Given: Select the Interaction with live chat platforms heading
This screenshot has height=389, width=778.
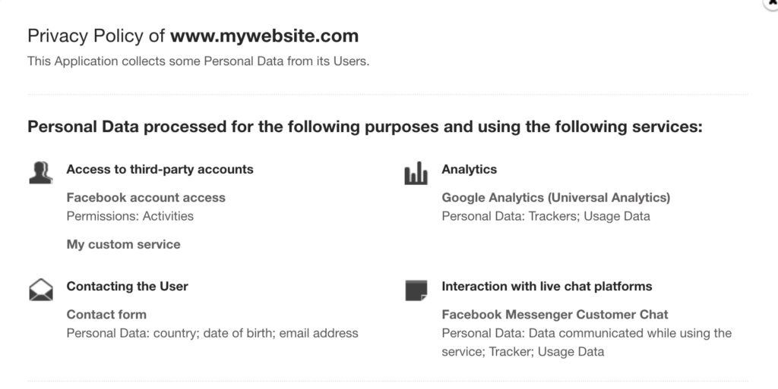Looking at the screenshot, I should pyautogui.click(x=546, y=286).
